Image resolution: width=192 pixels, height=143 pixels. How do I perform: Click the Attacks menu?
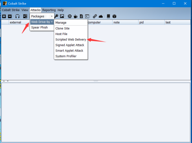point(35,10)
